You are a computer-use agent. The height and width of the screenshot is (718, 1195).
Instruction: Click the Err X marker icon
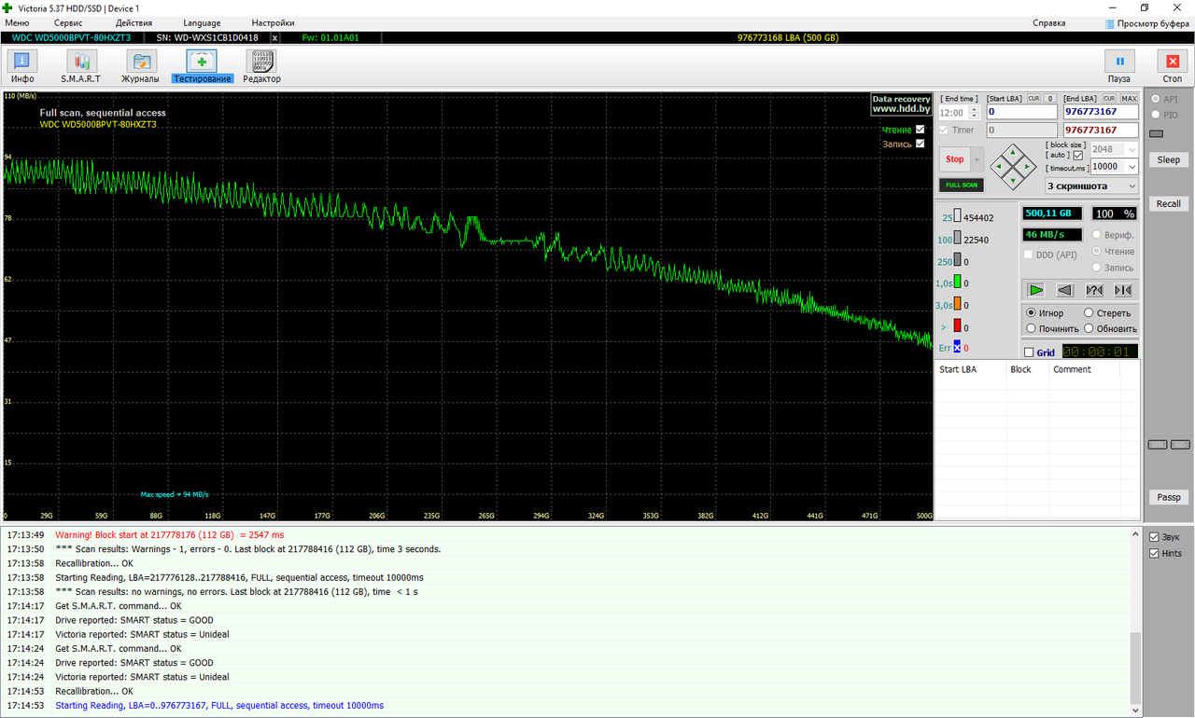[x=957, y=348]
